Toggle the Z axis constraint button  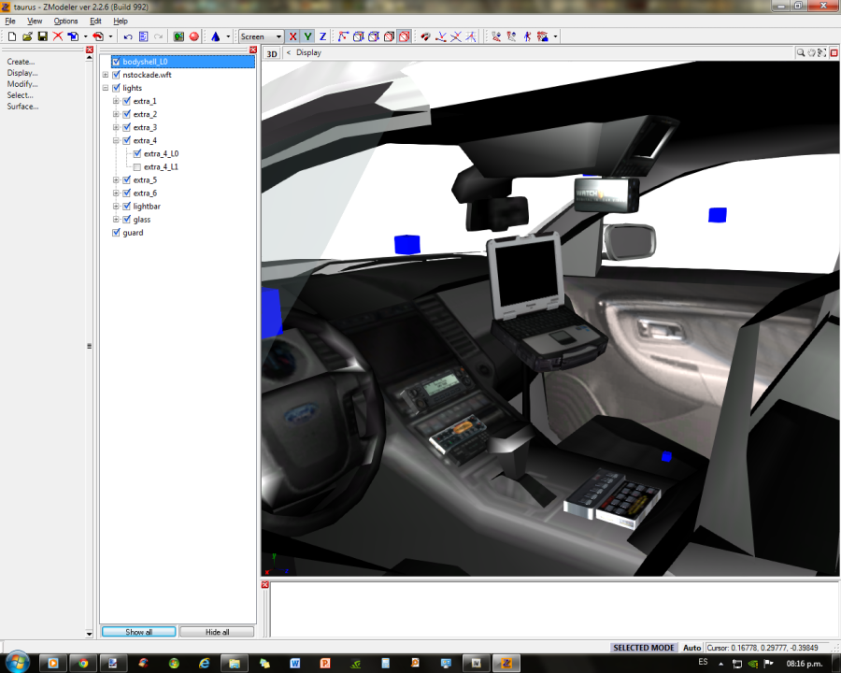click(x=322, y=36)
